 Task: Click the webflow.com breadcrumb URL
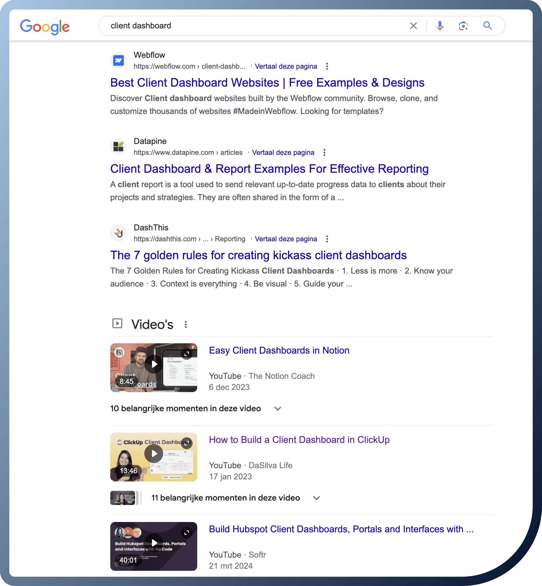click(x=189, y=66)
